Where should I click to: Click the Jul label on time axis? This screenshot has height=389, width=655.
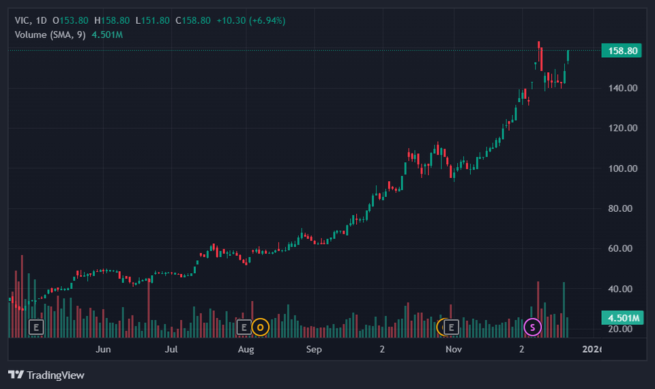coord(171,349)
